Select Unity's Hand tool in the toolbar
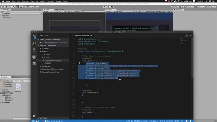Screen dimensions: 217x122 [x=3, y=7]
